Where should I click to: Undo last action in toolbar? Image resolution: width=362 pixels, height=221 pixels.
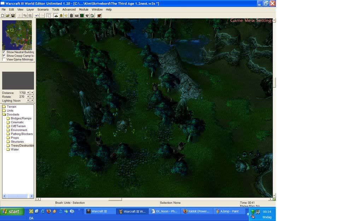pos(37,16)
